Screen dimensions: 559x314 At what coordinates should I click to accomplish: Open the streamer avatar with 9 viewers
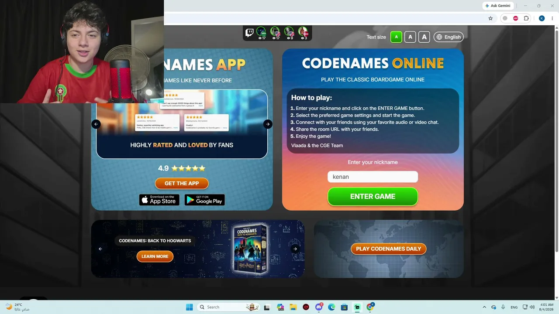coord(289,31)
